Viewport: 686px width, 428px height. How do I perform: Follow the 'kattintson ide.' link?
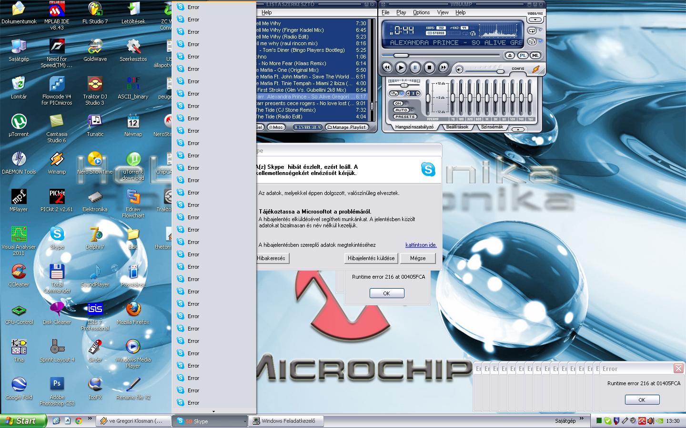pyautogui.click(x=421, y=245)
